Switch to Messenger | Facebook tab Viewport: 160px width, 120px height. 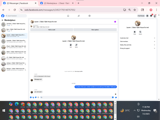(20, 3)
